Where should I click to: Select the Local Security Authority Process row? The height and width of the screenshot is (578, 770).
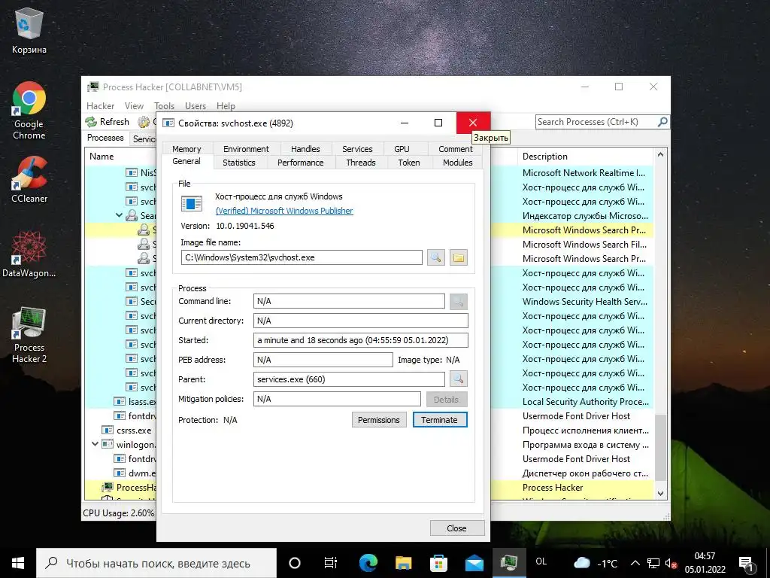tap(585, 402)
